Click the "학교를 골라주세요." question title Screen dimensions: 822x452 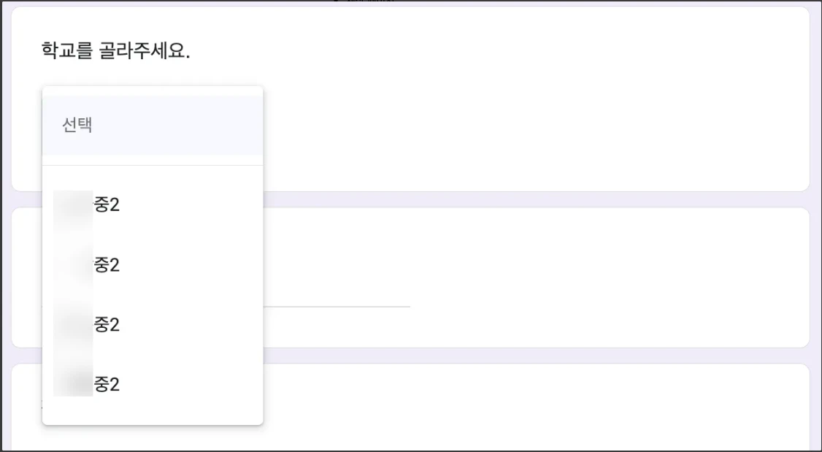tap(116, 52)
